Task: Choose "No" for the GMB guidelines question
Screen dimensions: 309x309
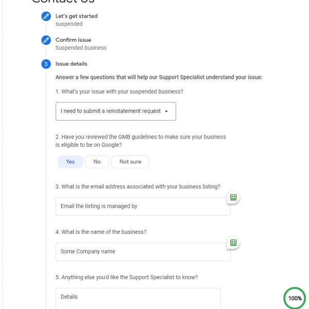Action: click(x=97, y=162)
